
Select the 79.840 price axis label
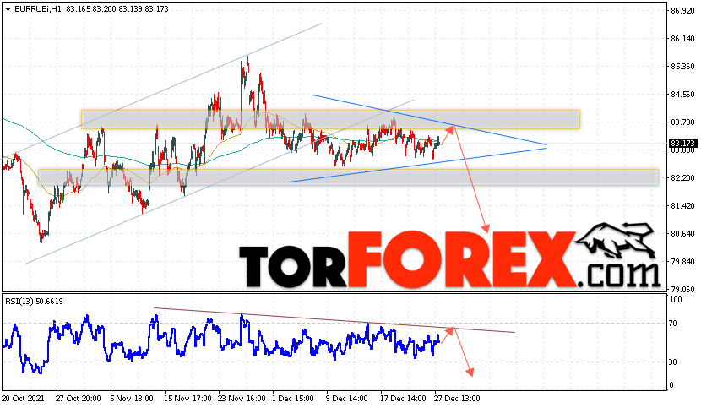pos(682,262)
